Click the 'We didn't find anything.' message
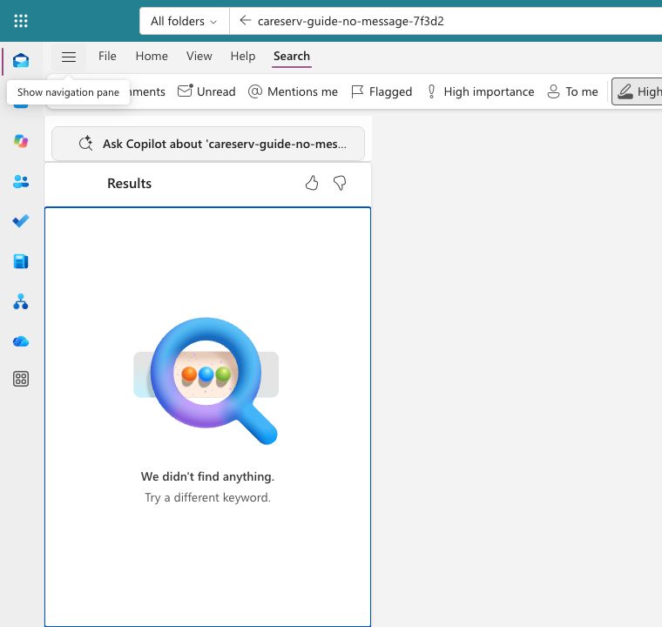This screenshot has width=662, height=627. 207,476
